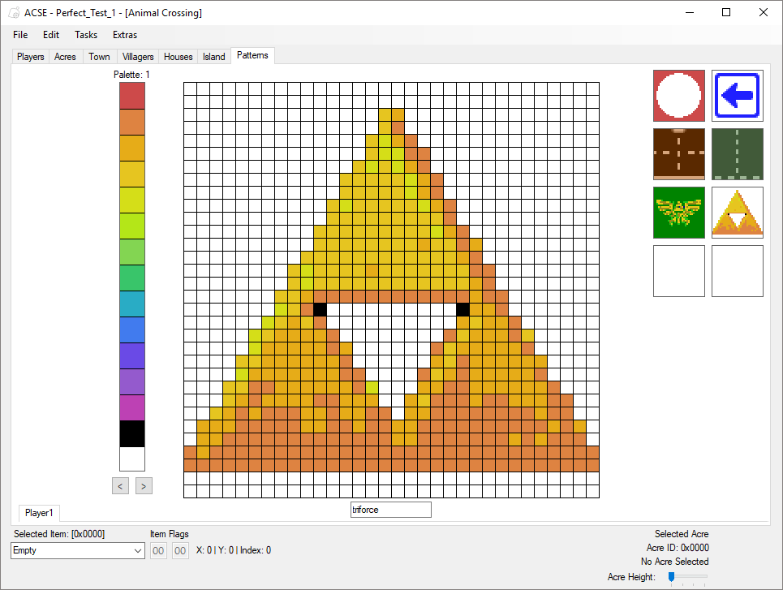Image resolution: width=783 pixels, height=590 pixels.
Task: Click the left black eye pixel of triforce
Action: pyautogui.click(x=320, y=310)
